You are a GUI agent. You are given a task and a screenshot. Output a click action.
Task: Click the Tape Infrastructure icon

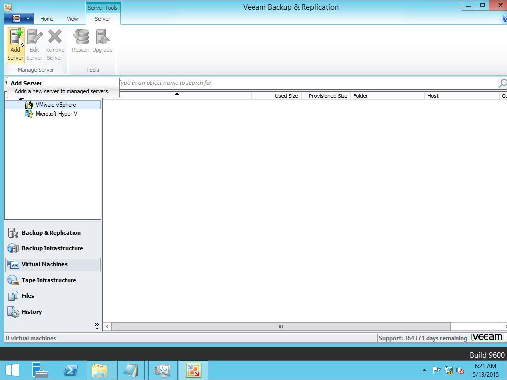[13, 280]
